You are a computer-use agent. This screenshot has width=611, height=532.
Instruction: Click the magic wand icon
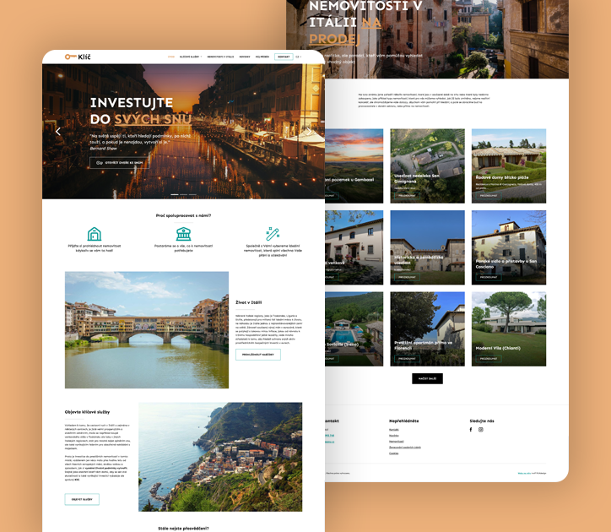[273, 234]
